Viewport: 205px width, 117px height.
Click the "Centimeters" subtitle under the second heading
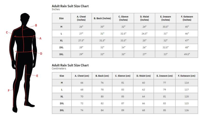pos(59,69)
